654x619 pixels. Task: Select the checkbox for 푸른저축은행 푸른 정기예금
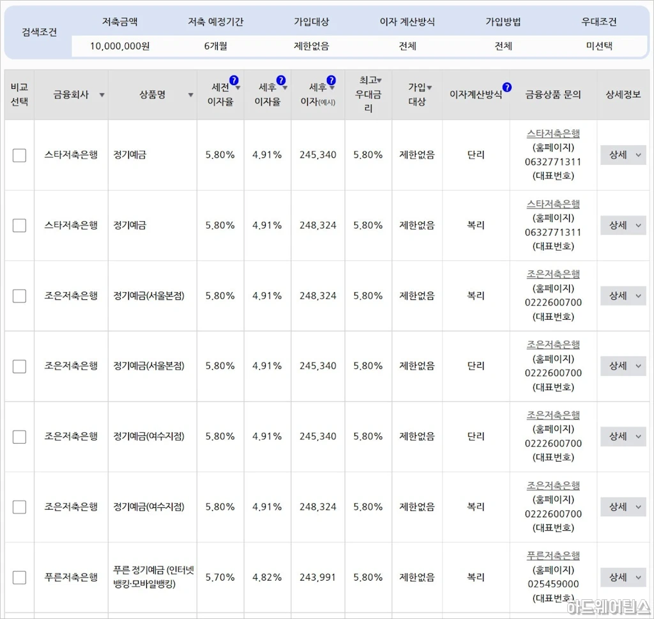tap(19, 577)
